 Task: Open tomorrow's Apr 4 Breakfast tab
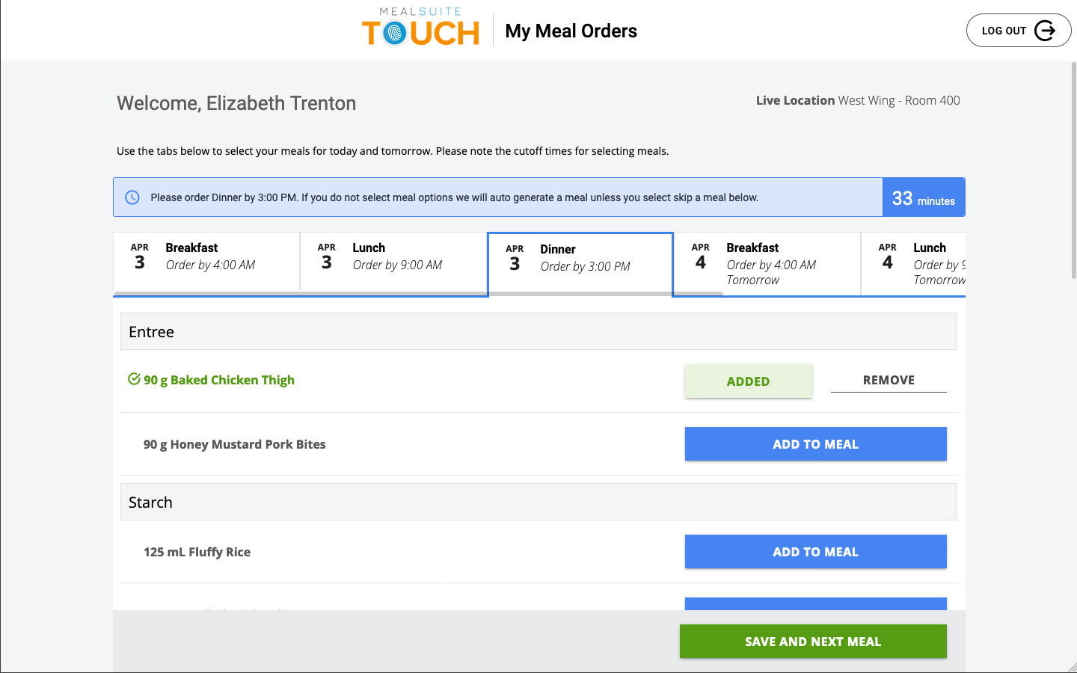click(x=767, y=263)
